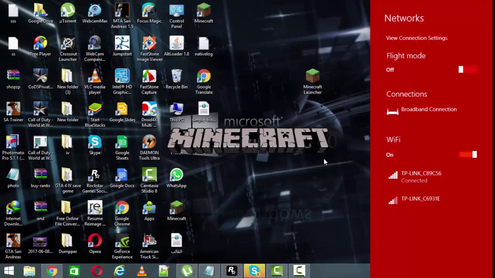
Task: Open American Truck Simulator shortcut
Action: tap(149, 246)
